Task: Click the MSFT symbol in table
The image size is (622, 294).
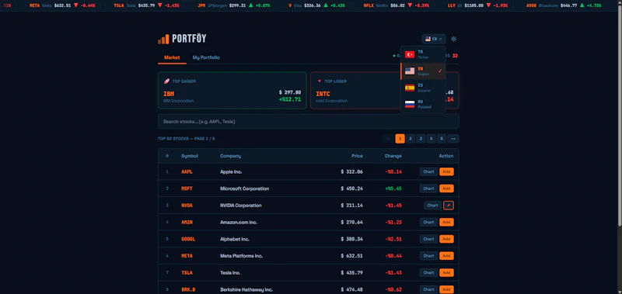Action: [187, 189]
